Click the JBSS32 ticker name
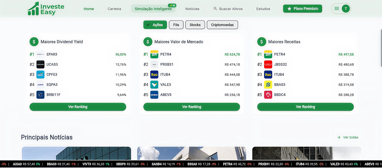This screenshot has height=168, width=382. click(x=280, y=65)
